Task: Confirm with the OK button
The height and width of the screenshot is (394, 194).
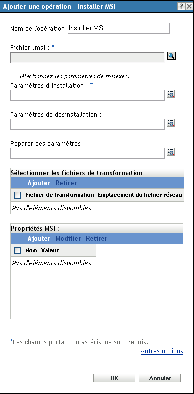Action: point(114,378)
